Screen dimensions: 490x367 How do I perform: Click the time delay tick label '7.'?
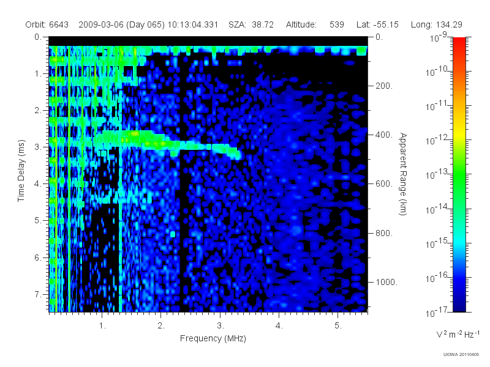coord(38,294)
